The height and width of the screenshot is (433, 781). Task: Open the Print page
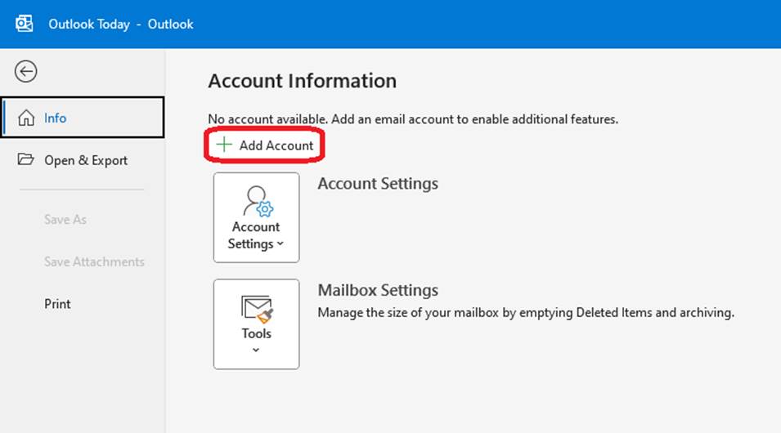point(57,304)
